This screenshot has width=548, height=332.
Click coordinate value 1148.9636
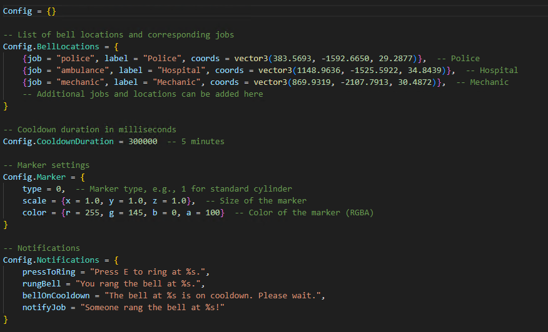pos(318,71)
